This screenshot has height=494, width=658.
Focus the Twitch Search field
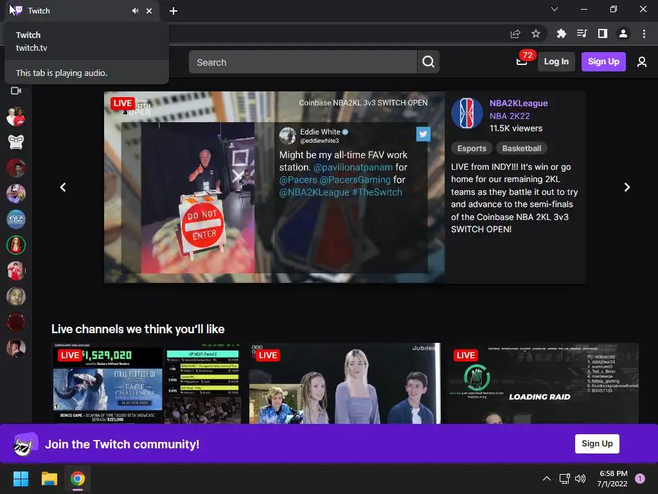(x=303, y=62)
